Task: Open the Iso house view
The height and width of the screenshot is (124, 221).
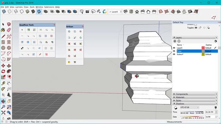Action: tap(125, 11)
